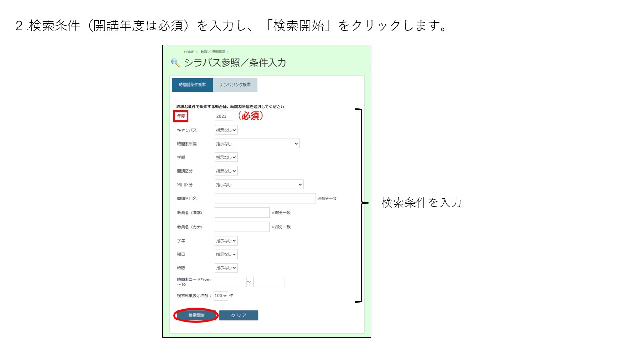This screenshot has height=347, width=617.
Task: Open the 科目区分 dropdown
Action: click(x=259, y=184)
